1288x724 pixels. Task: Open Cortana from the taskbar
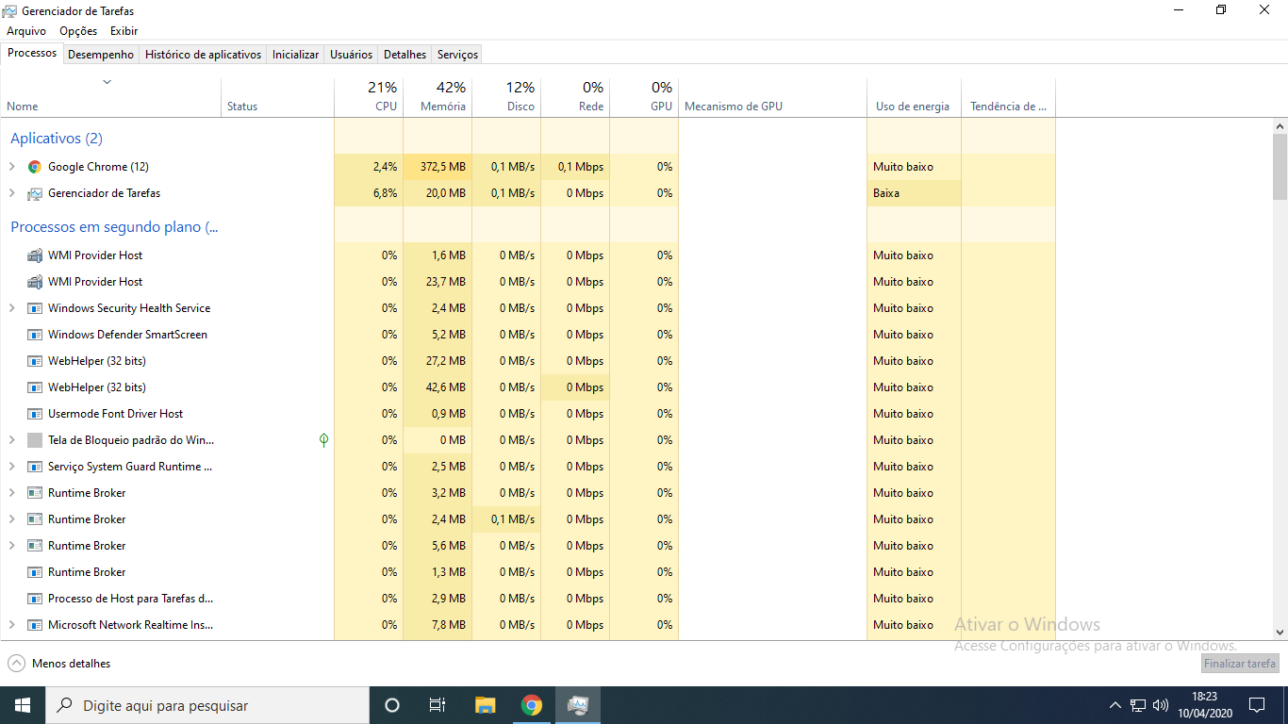[x=392, y=705]
